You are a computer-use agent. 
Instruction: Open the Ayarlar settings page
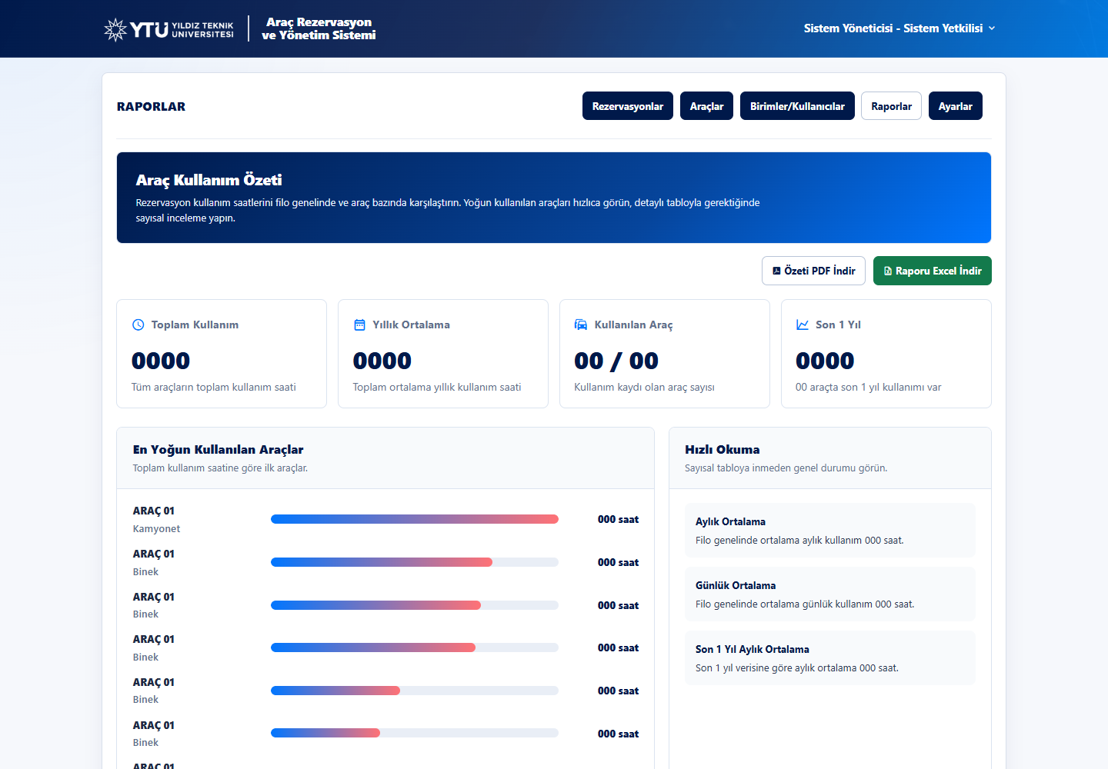point(956,106)
